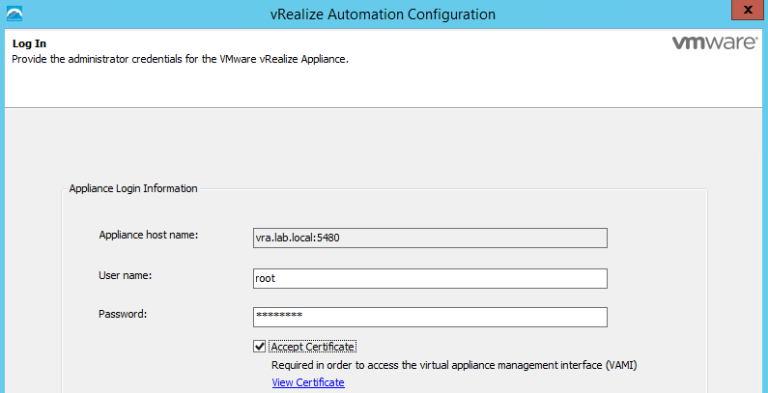Click the masked password asterisks
Image resolution: width=768 pixels, height=393 pixels.
[x=278, y=318]
